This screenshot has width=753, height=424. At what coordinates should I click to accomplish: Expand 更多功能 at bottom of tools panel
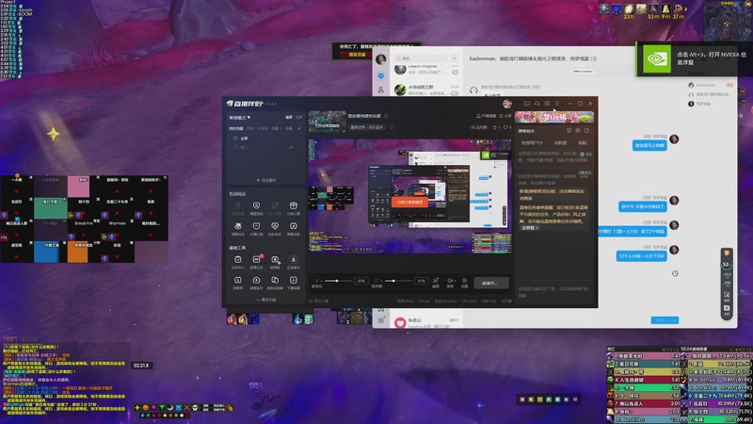266,300
